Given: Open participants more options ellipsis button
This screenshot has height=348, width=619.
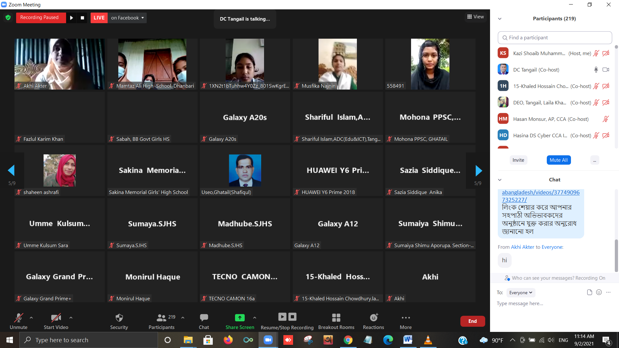Looking at the screenshot, I should (x=594, y=160).
